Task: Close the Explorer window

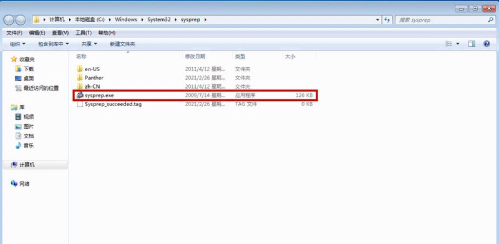Action: tap(489, 8)
